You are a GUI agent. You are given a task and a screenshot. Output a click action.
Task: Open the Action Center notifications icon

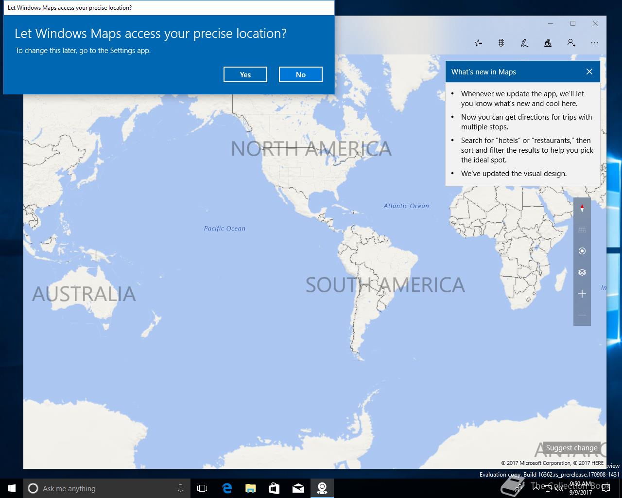click(x=605, y=489)
